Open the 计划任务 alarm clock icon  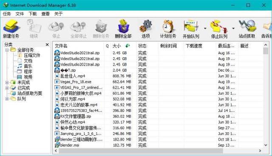coord(168,26)
